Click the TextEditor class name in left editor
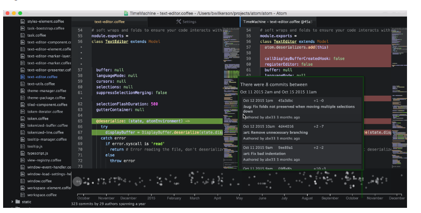Viewport: 421px width, 213px height. (117, 41)
